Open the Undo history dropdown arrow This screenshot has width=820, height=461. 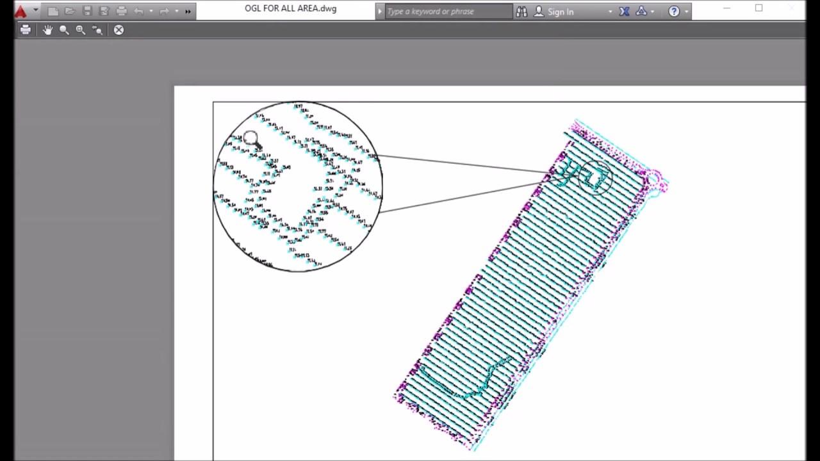tap(151, 11)
